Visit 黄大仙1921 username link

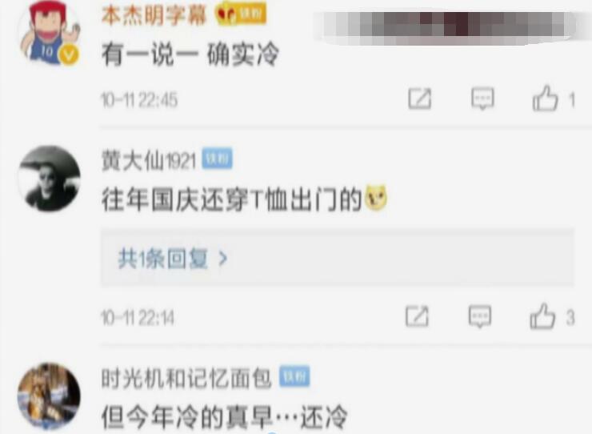pyautogui.click(x=149, y=160)
